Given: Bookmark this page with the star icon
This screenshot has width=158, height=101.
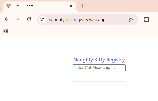Looking at the screenshot, I should coord(131,19).
